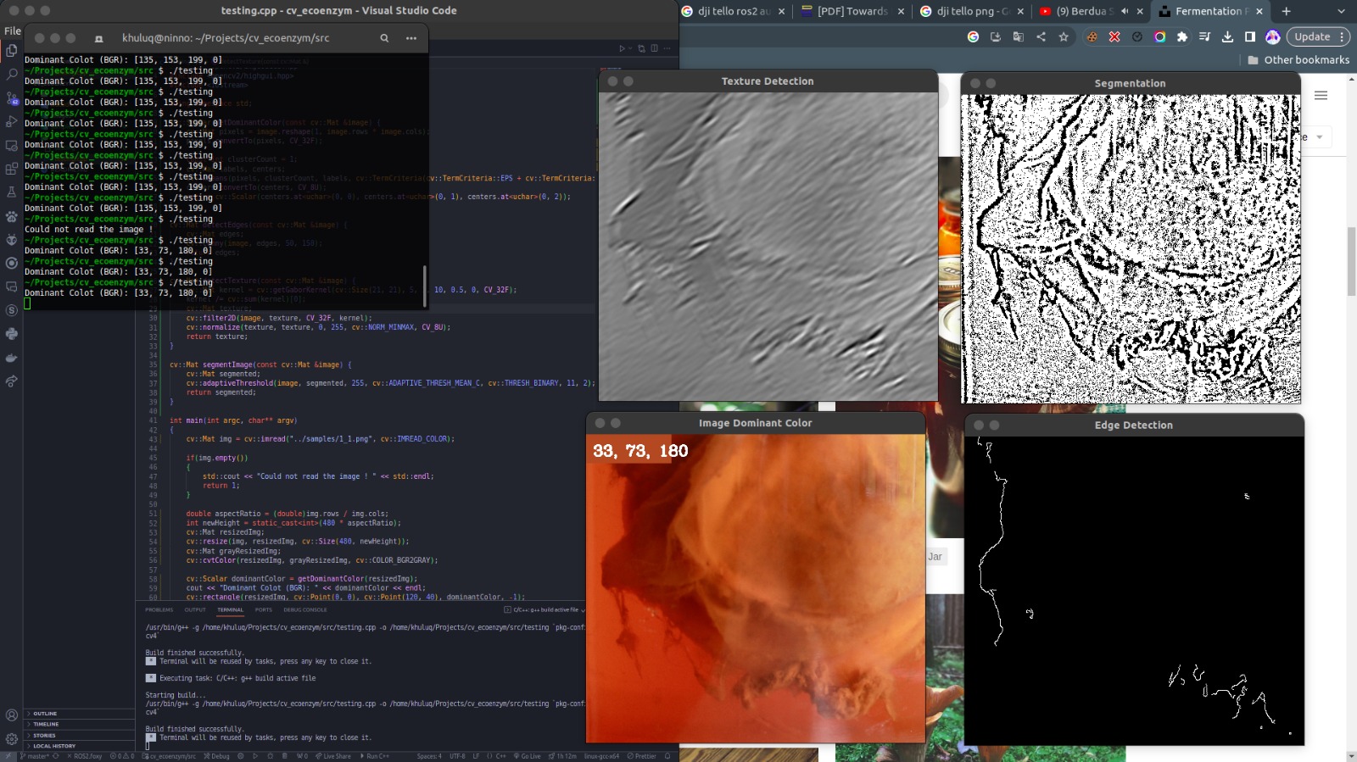Screen dimensions: 1357x762
Task: Open Search in the VS Code activity bar
Action: (x=12, y=75)
